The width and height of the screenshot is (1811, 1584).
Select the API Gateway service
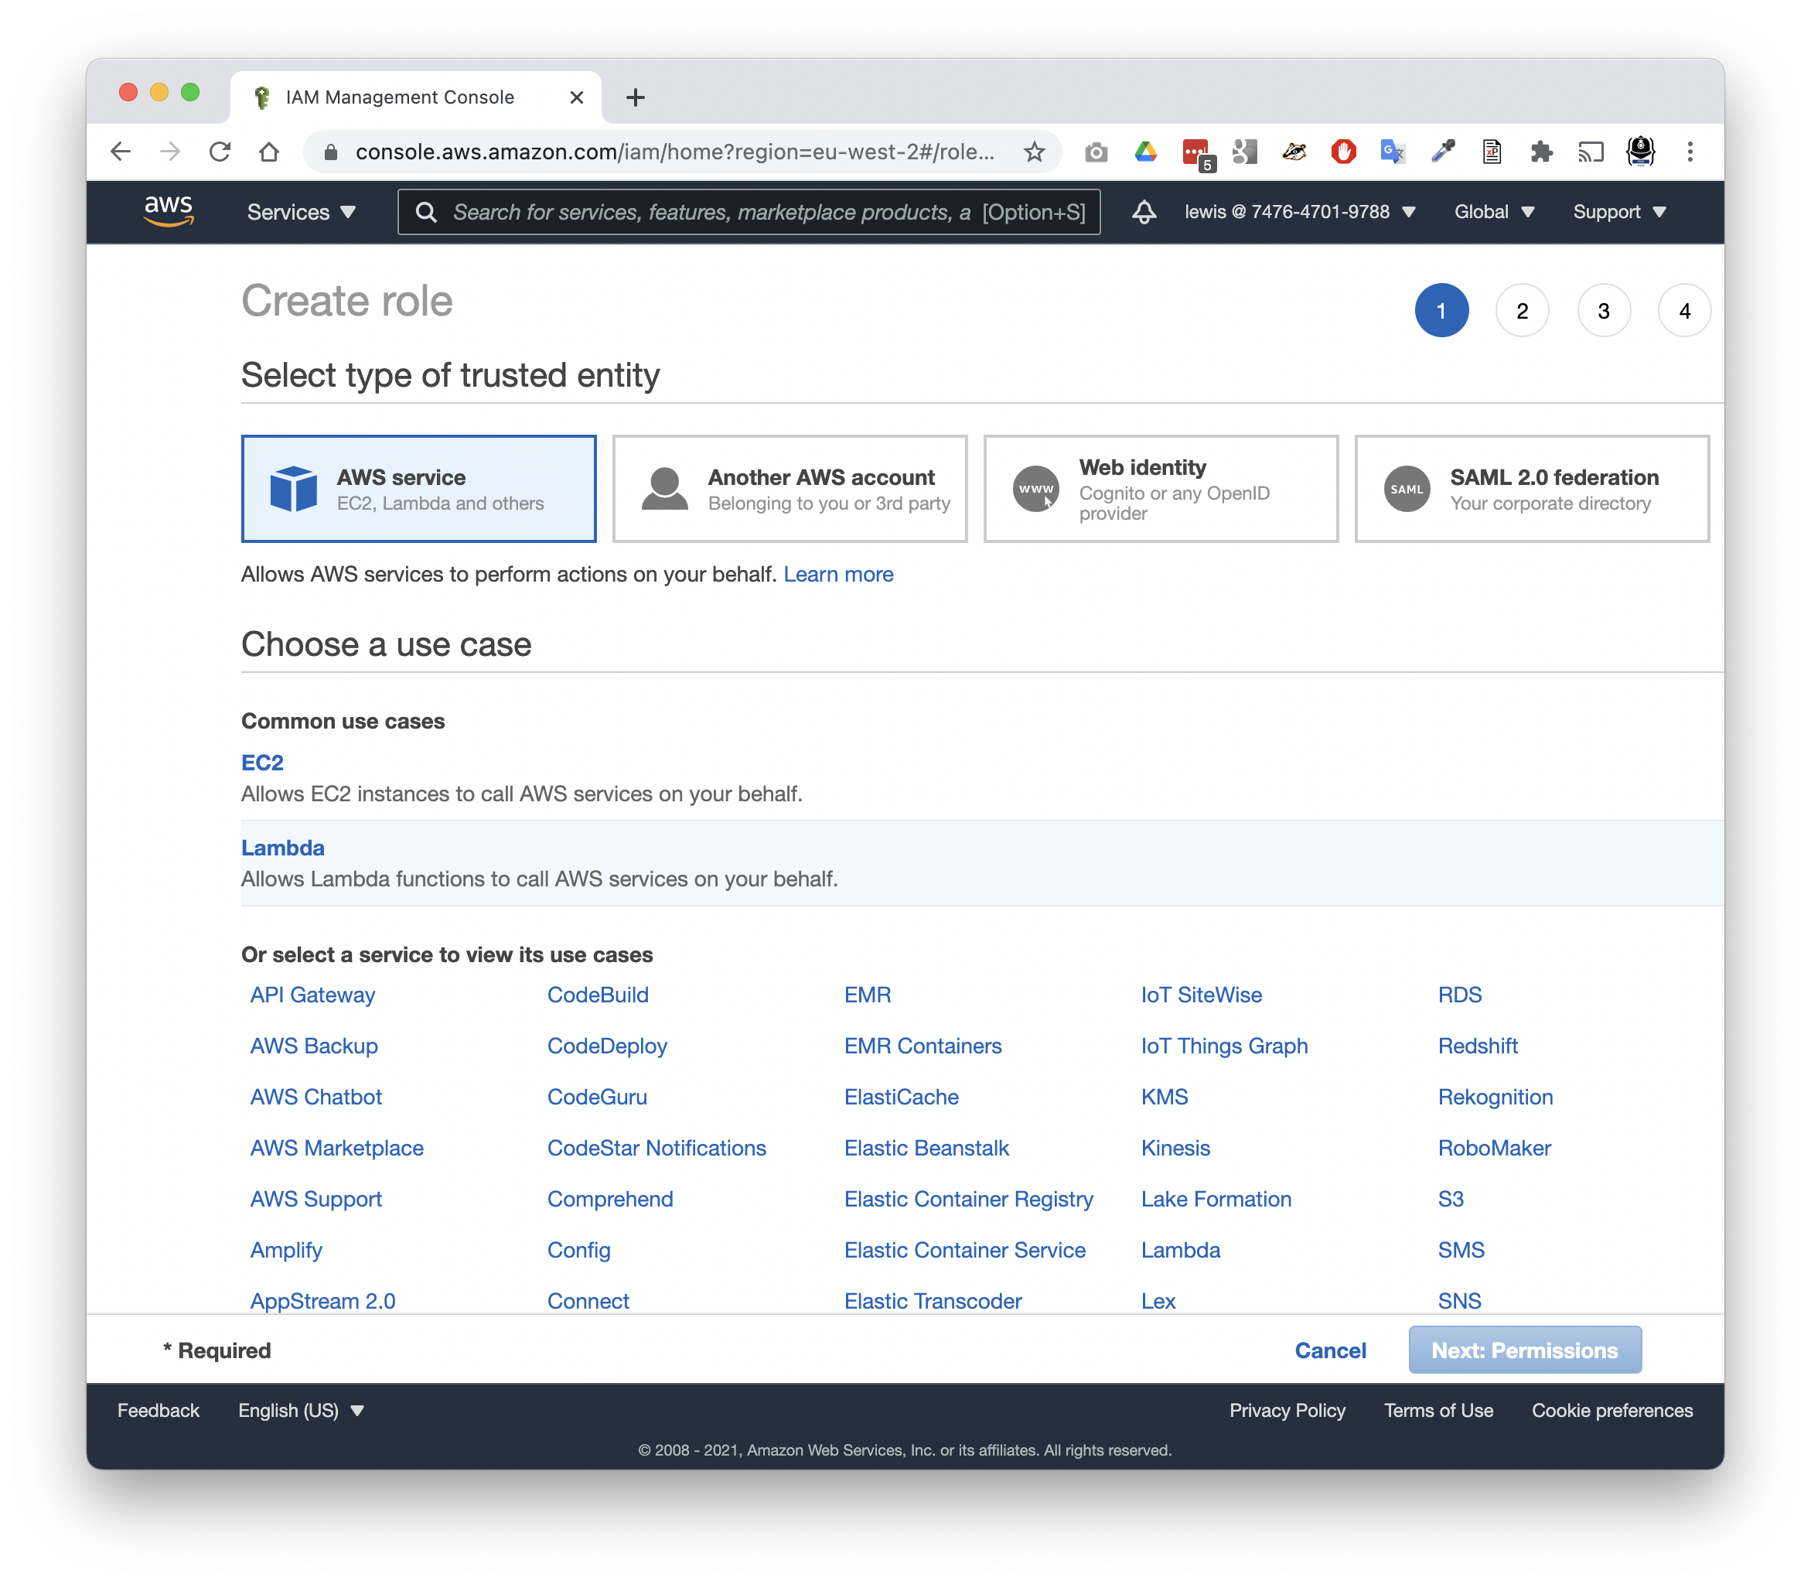[x=313, y=995]
